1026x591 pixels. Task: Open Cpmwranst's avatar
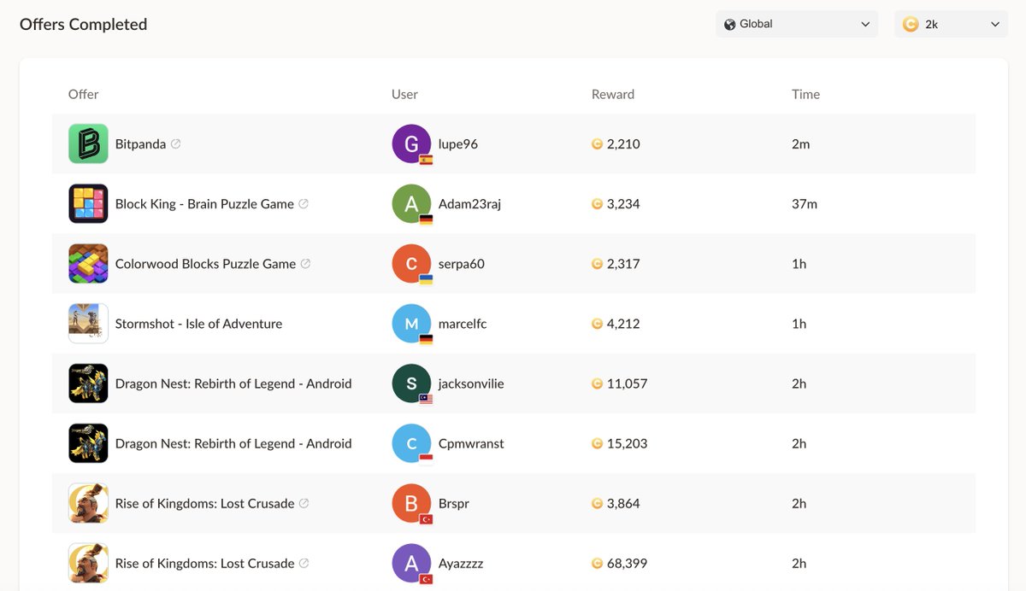412,442
